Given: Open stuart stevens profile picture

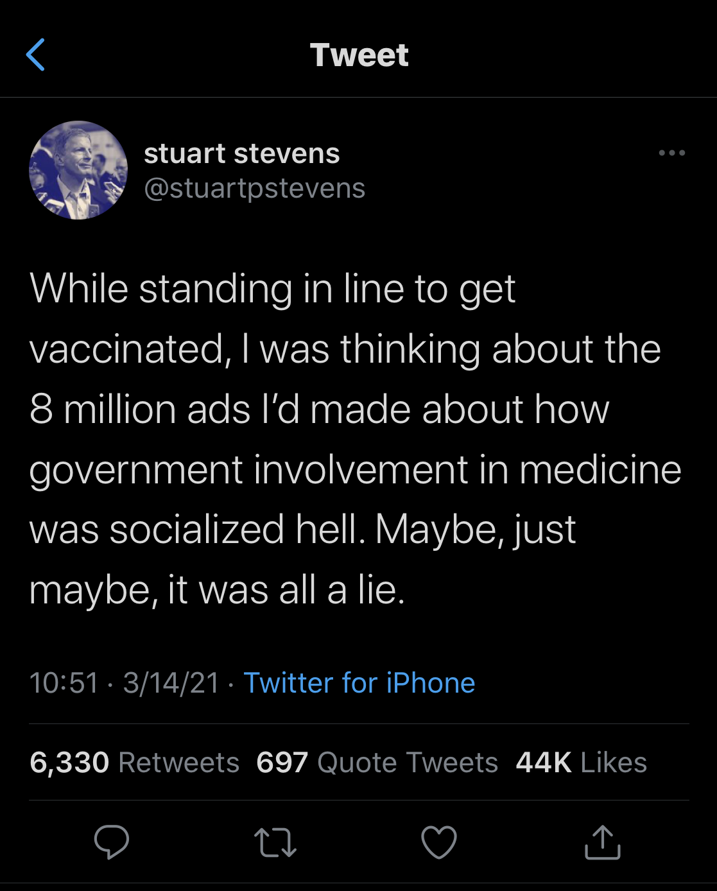Looking at the screenshot, I should pos(78,170).
